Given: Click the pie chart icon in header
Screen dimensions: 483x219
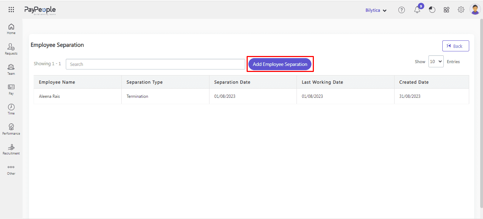Looking at the screenshot, I should tap(432, 10).
